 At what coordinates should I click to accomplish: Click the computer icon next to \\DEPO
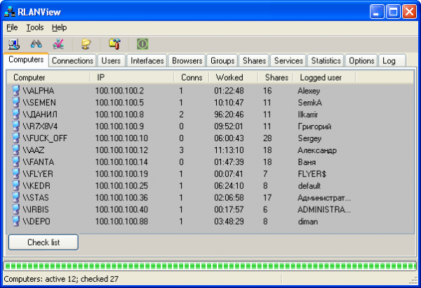[16, 221]
